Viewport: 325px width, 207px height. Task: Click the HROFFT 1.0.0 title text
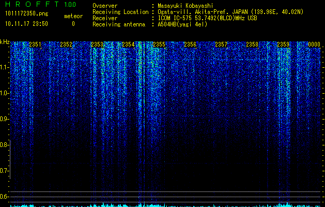point(41,4)
